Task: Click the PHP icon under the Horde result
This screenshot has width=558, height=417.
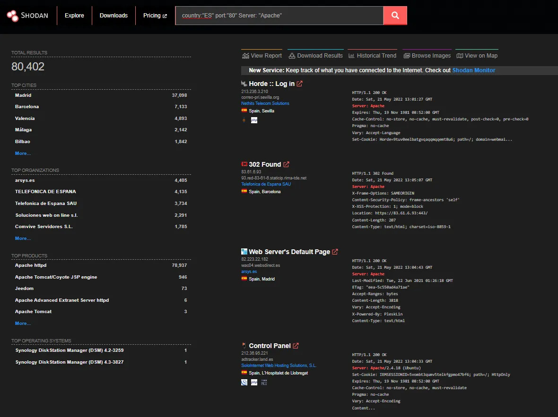Action: point(254,120)
